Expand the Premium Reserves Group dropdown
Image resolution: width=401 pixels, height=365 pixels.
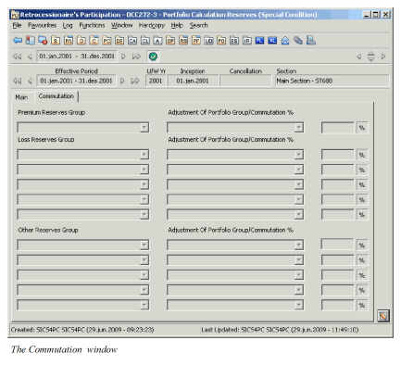tap(144, 128)
